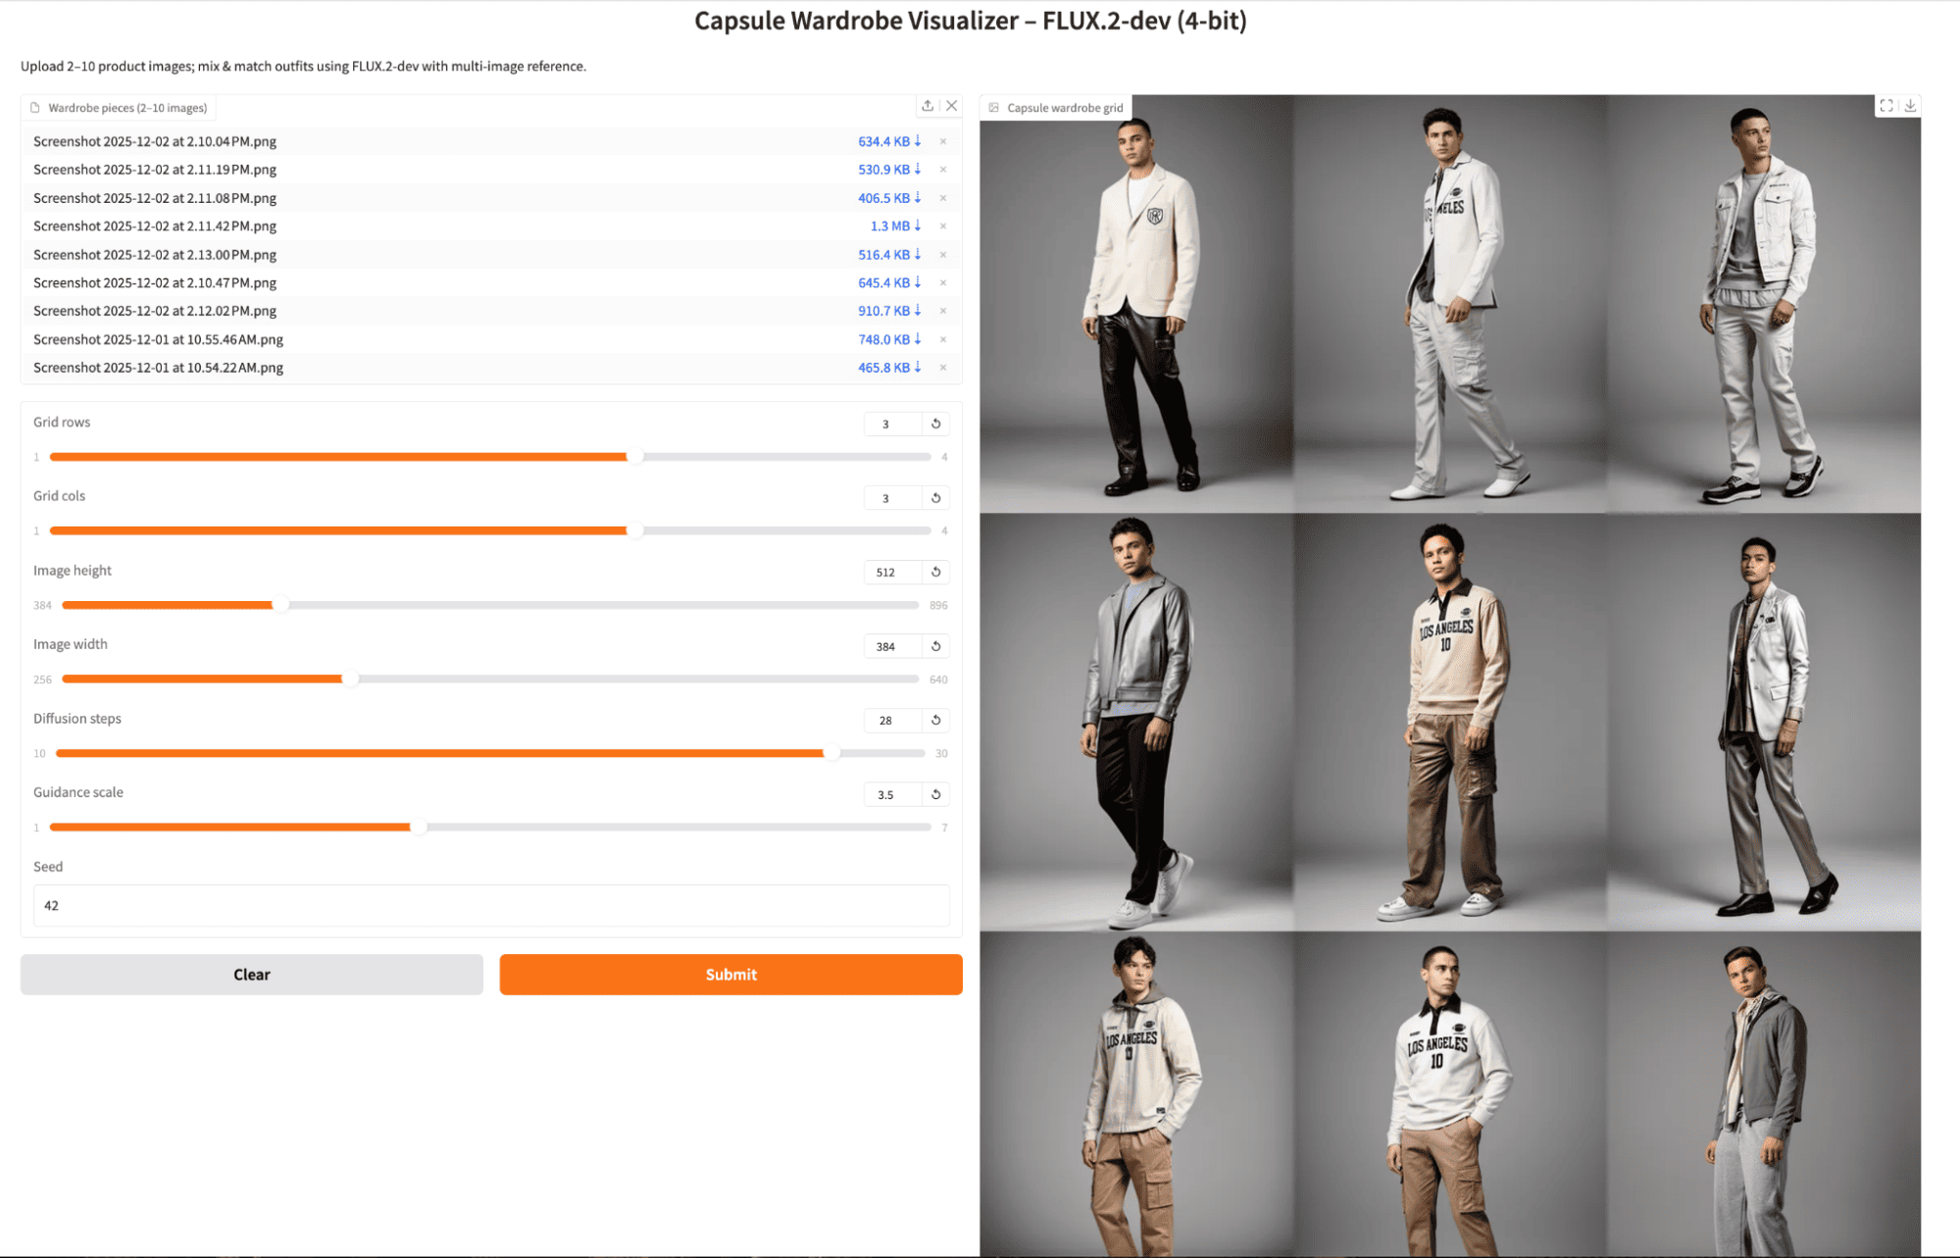This screenshot has width=1960, height=1258.
Task: Reset the Grid cols value
Action: click(x=936, y=498)
